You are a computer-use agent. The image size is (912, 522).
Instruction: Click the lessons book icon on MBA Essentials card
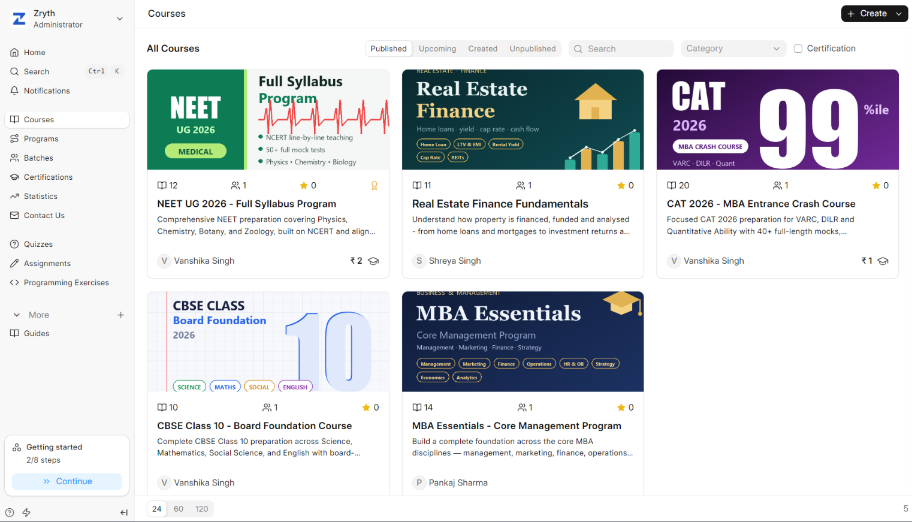click(417, 408)
